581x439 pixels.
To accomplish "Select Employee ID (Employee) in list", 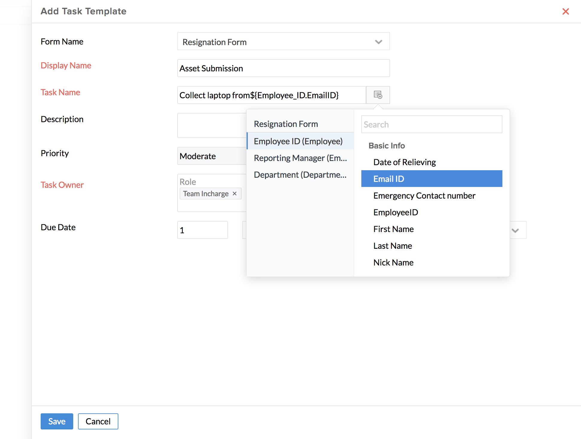I will pos(298,141).
